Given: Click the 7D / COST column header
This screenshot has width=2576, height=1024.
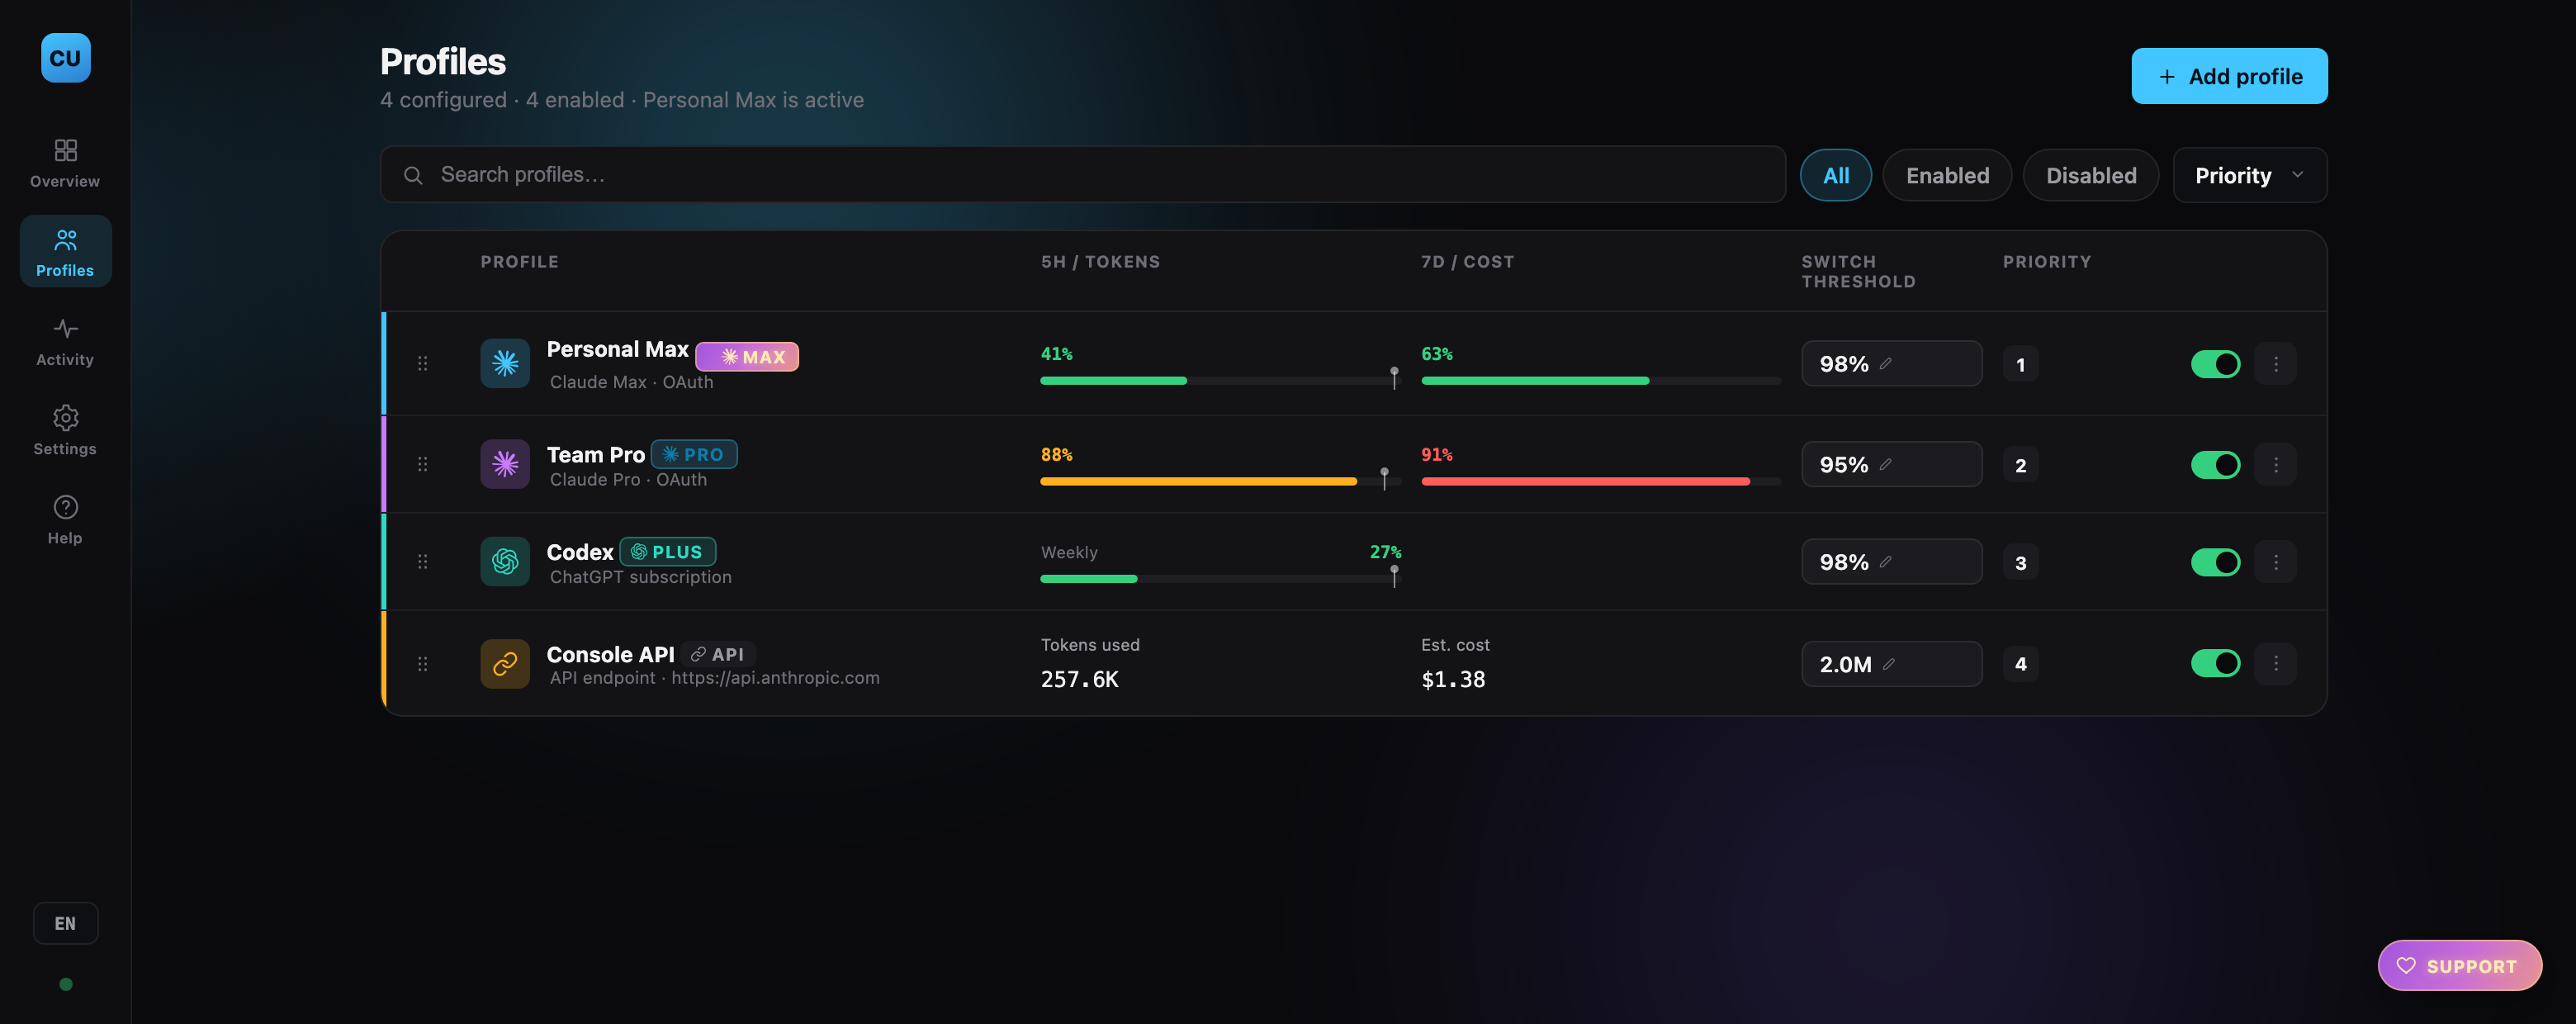Looking at the screenshot, I should point(1467,261).
